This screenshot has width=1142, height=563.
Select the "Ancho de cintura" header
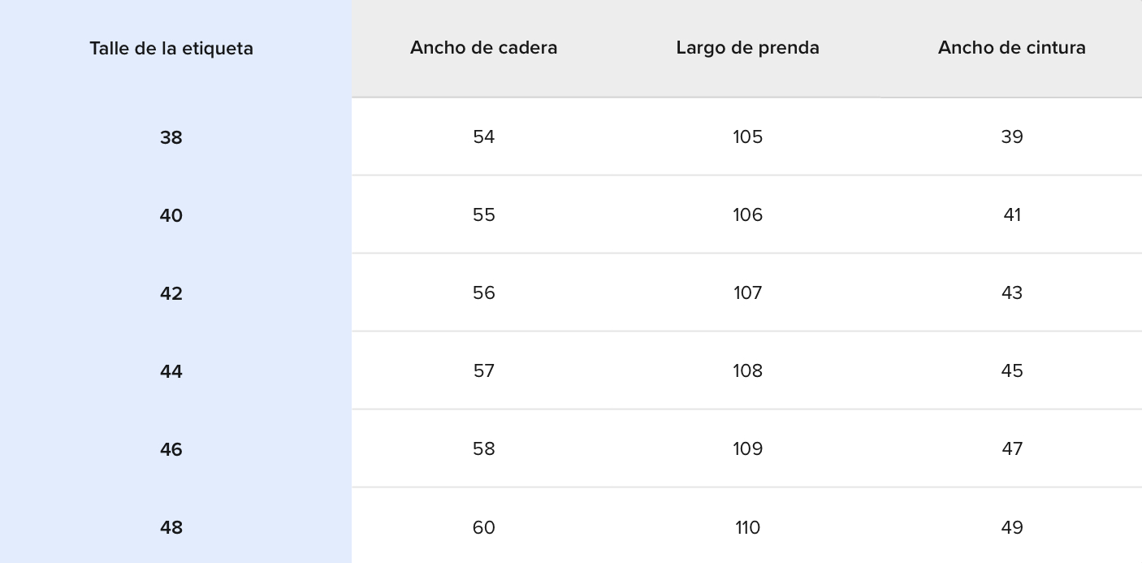(x=1011, y=48)
